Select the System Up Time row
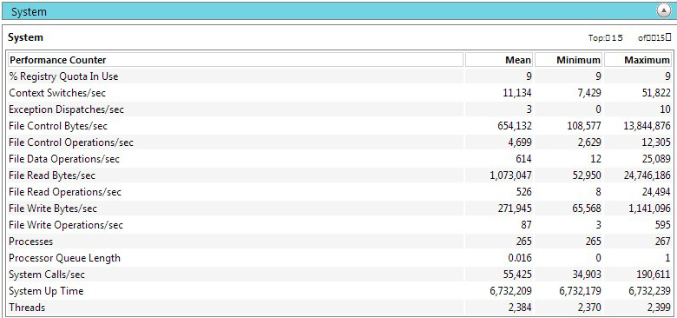The image size is (677, 318). click(x=338, y=291)
